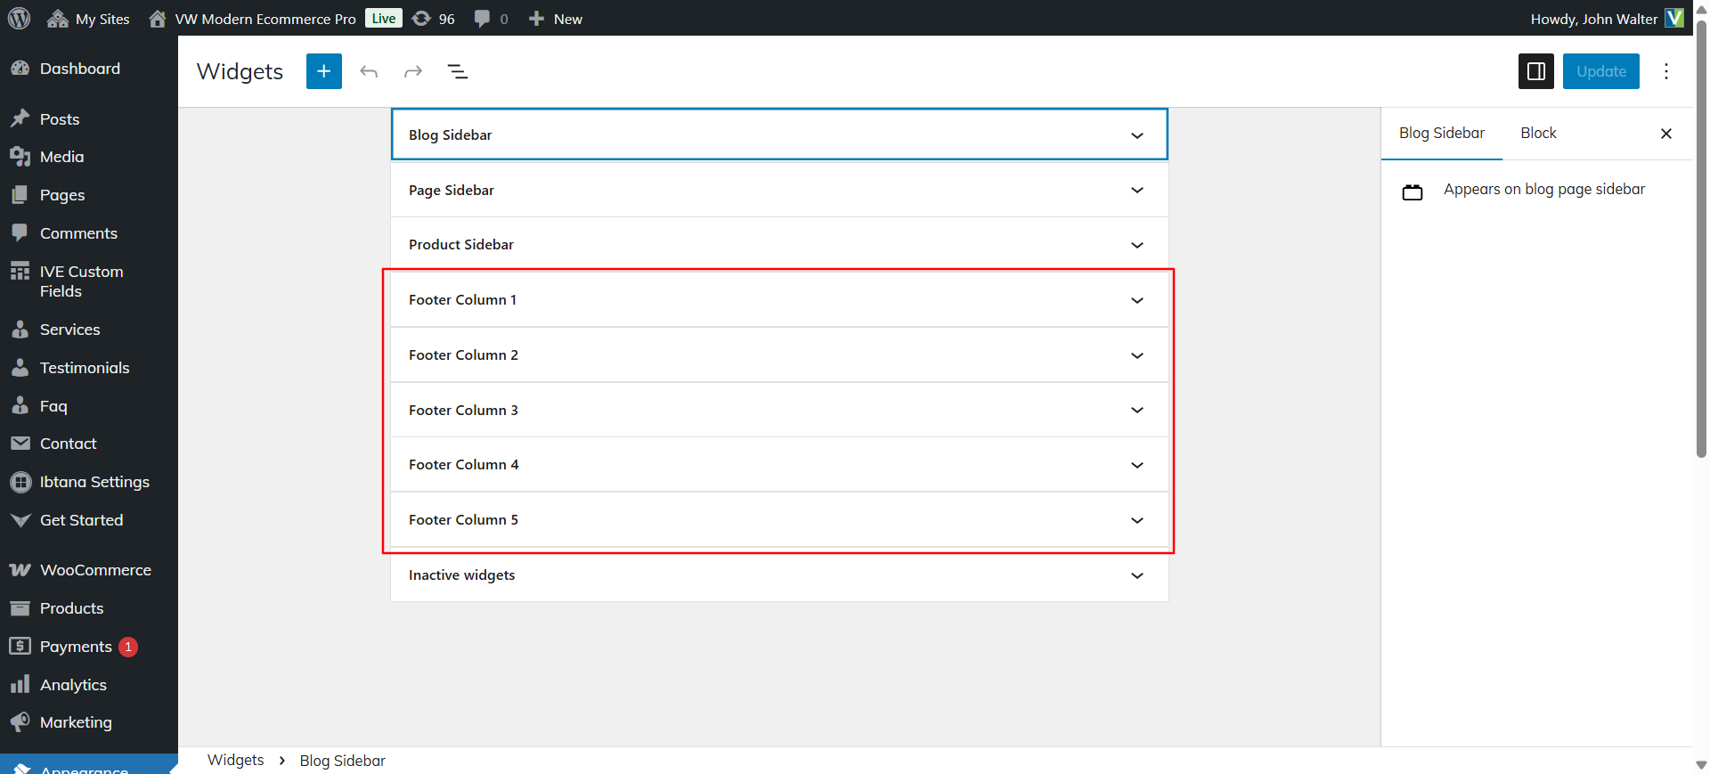
Task: Click the widget area icon in sidebar
Action: [1413, 191]
